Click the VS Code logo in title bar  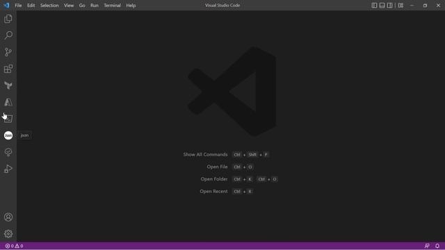coord(6,6)
